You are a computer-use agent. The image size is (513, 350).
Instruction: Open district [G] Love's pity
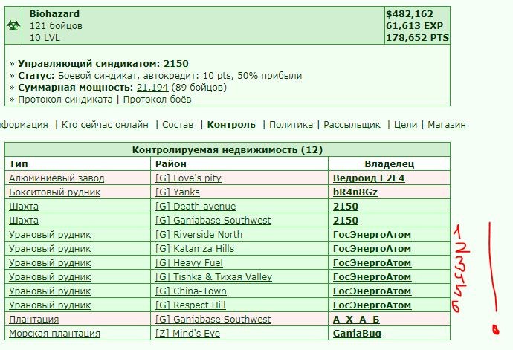[x=188, y=178]
